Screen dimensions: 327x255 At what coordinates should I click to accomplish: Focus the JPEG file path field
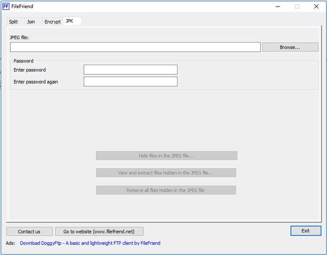pos(135,47)
